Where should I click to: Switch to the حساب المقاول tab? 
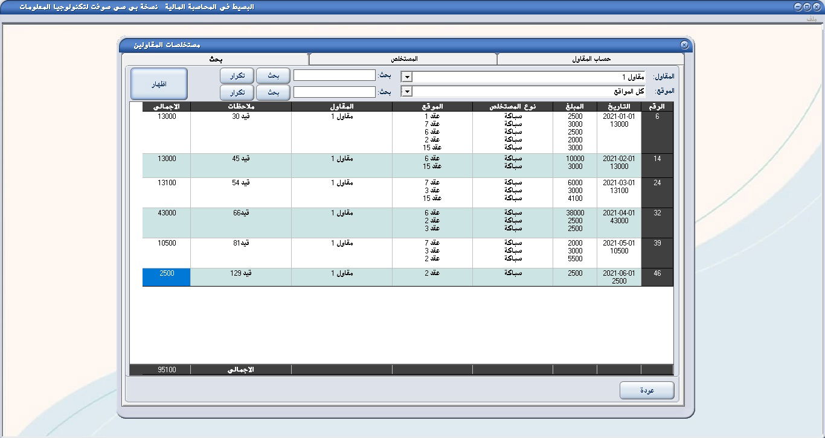click(x=591, y=59)
